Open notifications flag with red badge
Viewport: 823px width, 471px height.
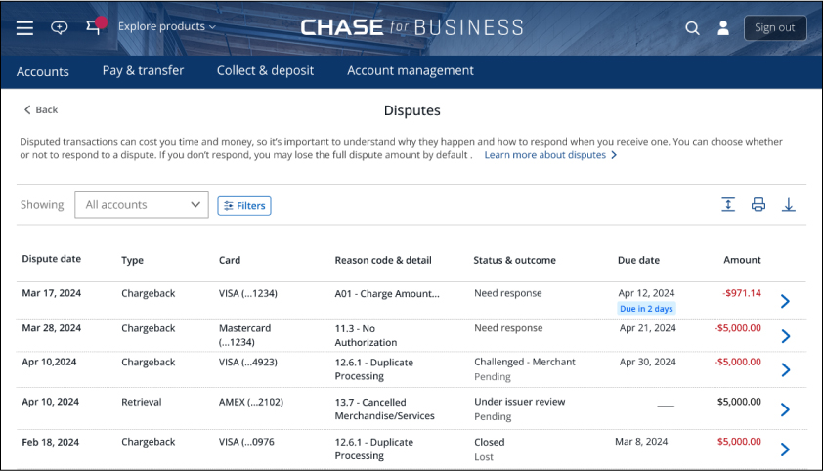tap(96, 25)
